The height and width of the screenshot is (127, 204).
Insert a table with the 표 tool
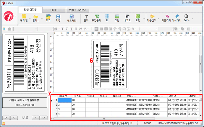(107, 18)
